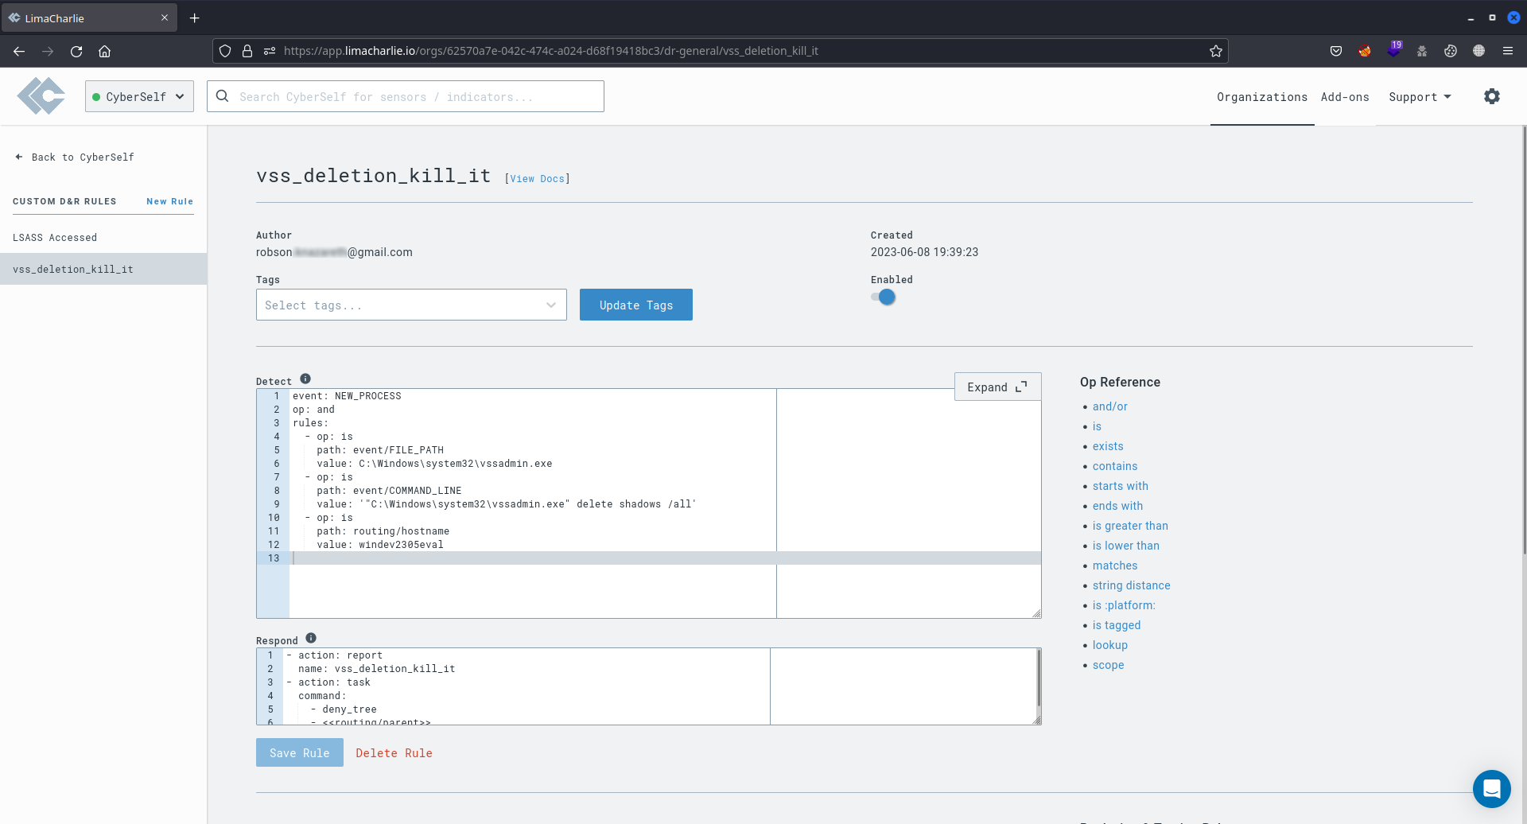Open the scope op reference
Viewport: 1527px width, 824px height.
pyautogui.click(x=1108, y=665)
